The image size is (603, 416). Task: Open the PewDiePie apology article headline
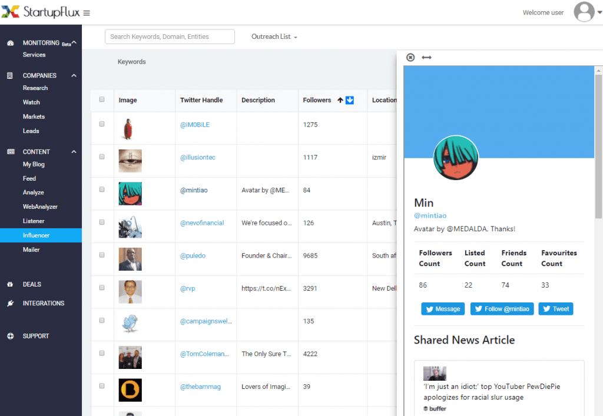492,392
